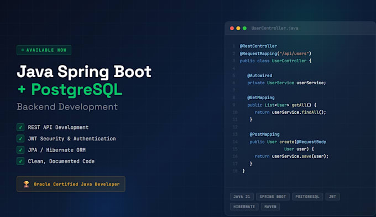376x217 pixels.
Task: Click the Clean, Documented Code text
Action: pos(61,161)
